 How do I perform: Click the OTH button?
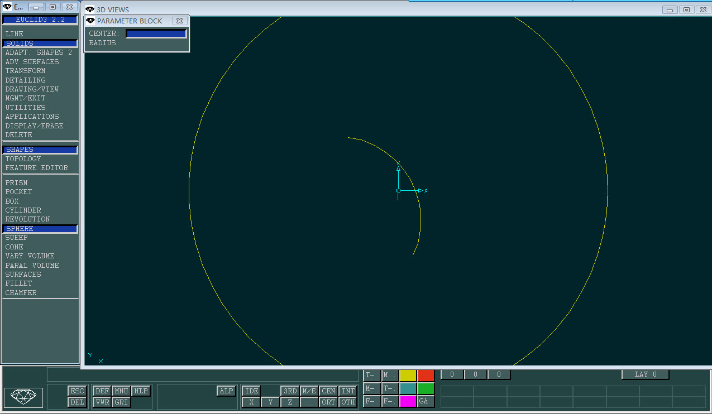[348, 402]
